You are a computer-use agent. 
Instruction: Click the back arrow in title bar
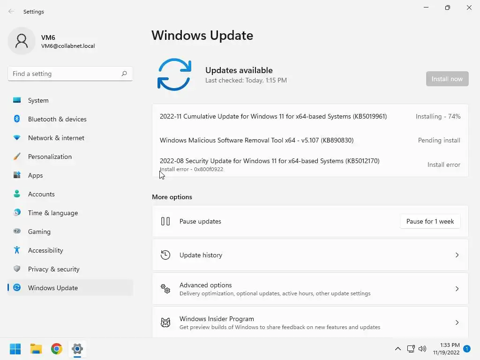pos(11,11)
